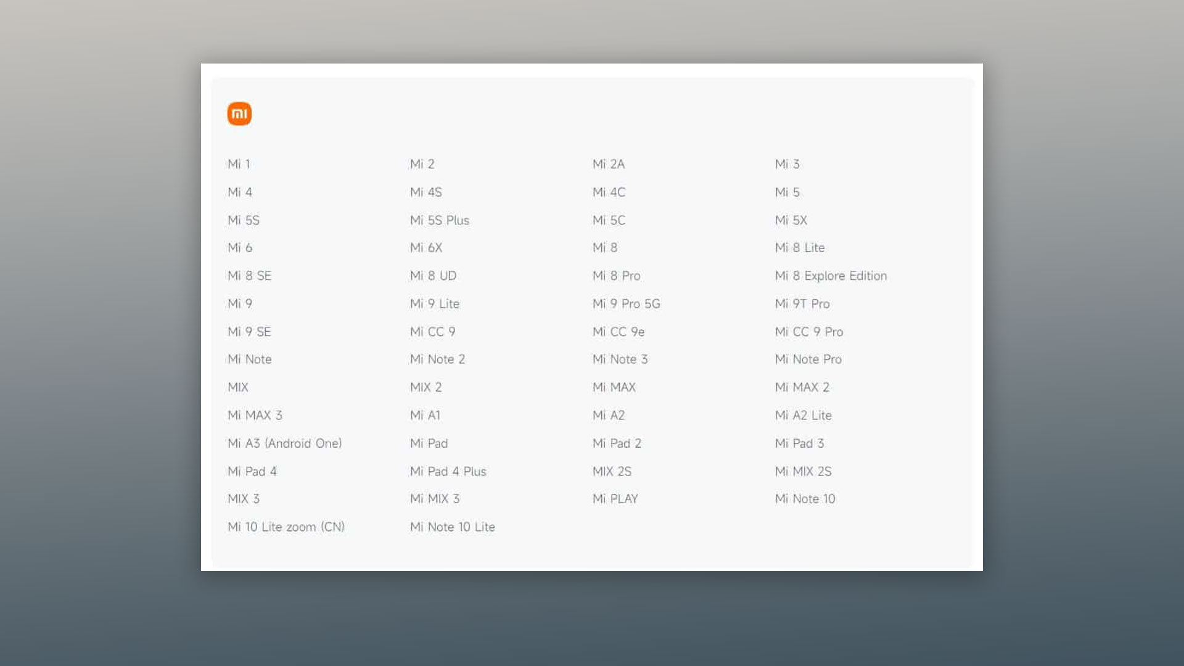The height and width of the screenshot is (666, 1184).
Task: Click on 'Mi Pad 4 Plus'
Action: [448, 472]
